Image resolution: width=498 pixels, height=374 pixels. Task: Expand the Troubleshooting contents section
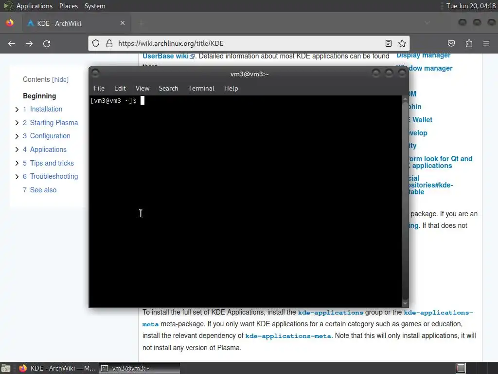click(x=17, y=176)
